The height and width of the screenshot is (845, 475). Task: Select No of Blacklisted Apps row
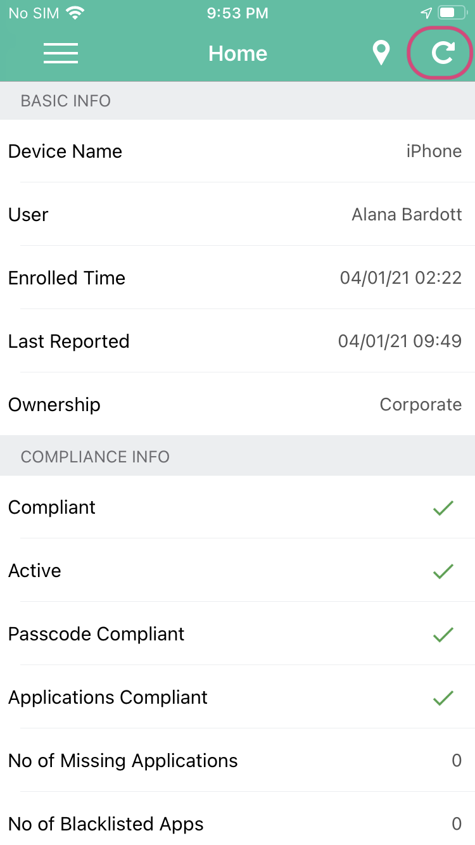click(x=237, y=821)
